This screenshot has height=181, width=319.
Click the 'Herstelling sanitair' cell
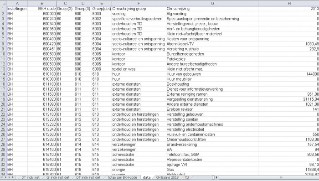[212, 119]
